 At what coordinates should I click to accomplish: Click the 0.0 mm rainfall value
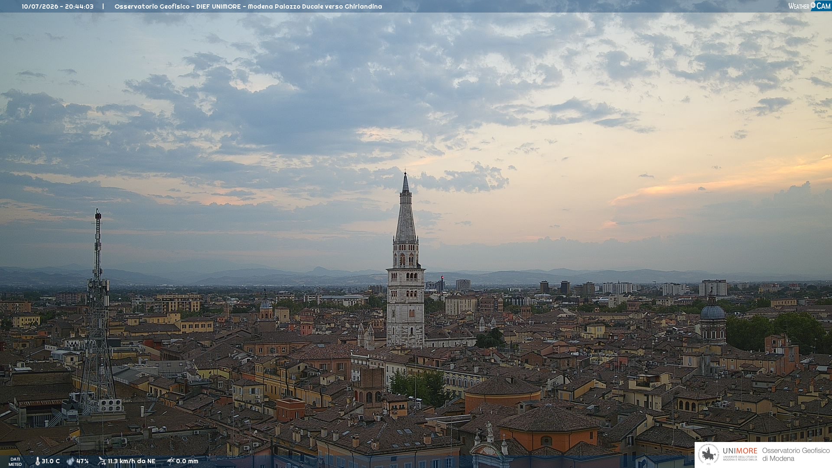pos(187,461)
